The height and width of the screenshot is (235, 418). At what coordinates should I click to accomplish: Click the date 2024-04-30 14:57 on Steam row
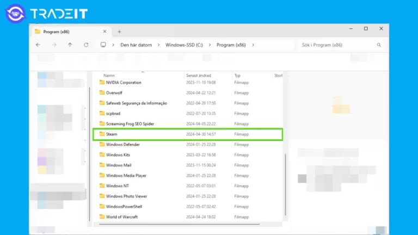coord(201,134)
